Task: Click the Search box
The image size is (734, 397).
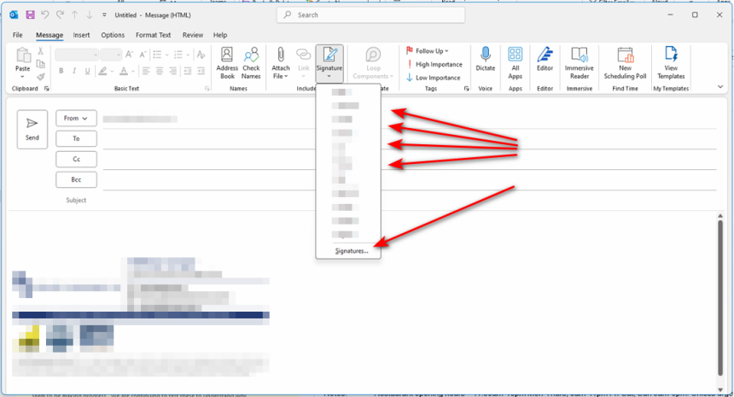Action: tap(371, 15)
